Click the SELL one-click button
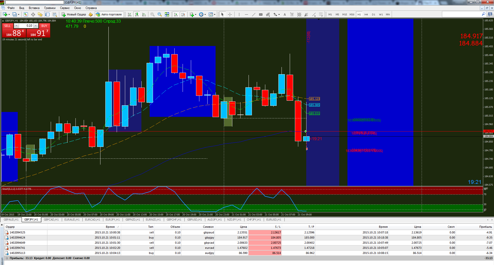 pyautogui.click(x=7, y=26)
